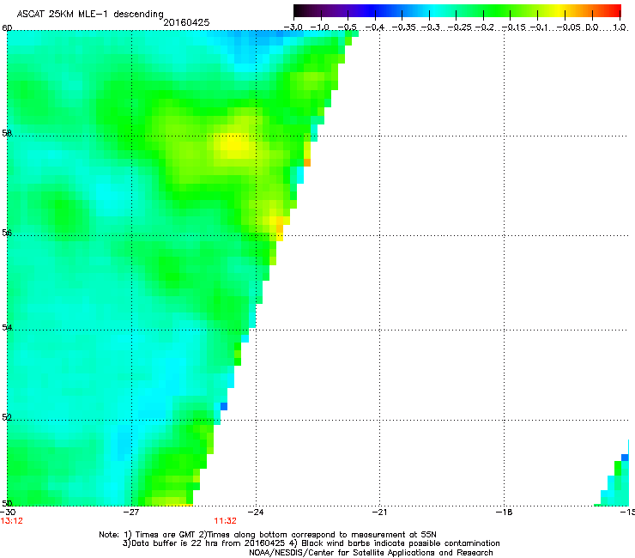This screenshot has width=635, height=558.
Task: Click the longitude label -18
Action: [504, 512]
